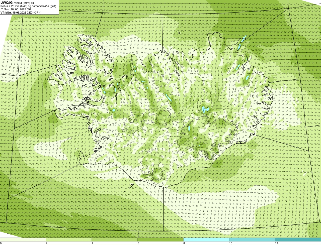Click the teal legend segment above 12
The height and width of the screenshot is (245, 321).
(298, 239)
